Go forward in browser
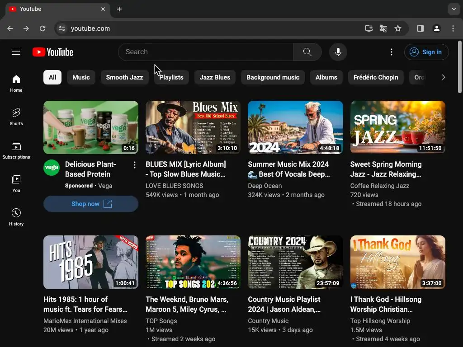The height and width of the screenshot is (347, 463). (x=26, y=28)
